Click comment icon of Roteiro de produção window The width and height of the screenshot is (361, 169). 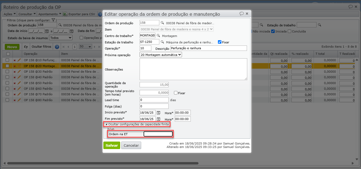[x=350, y=6]
